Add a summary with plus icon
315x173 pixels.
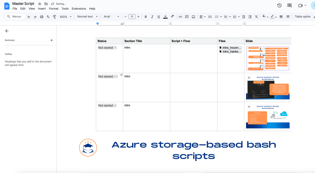click(x=52, y=40)
